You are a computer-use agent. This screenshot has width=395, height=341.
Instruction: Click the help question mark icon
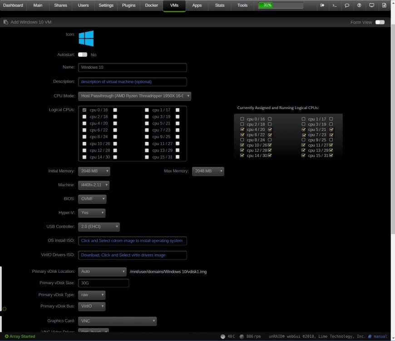click(x=359, y=5)
